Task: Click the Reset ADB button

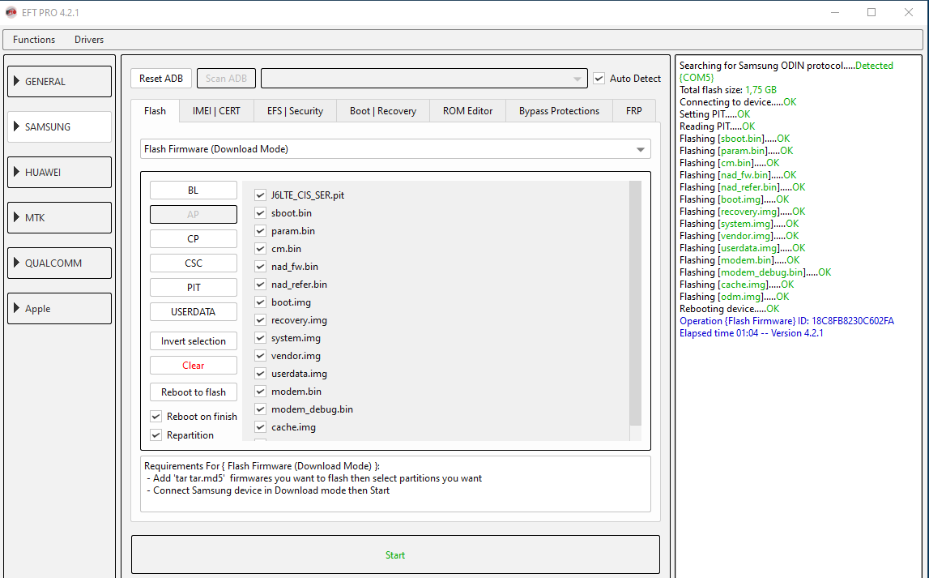Action: click(161, 79)
